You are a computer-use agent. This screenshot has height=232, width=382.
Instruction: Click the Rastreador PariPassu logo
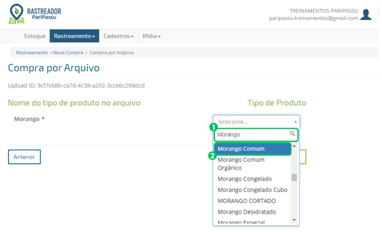pyautogui.click(x=35, y=14)
